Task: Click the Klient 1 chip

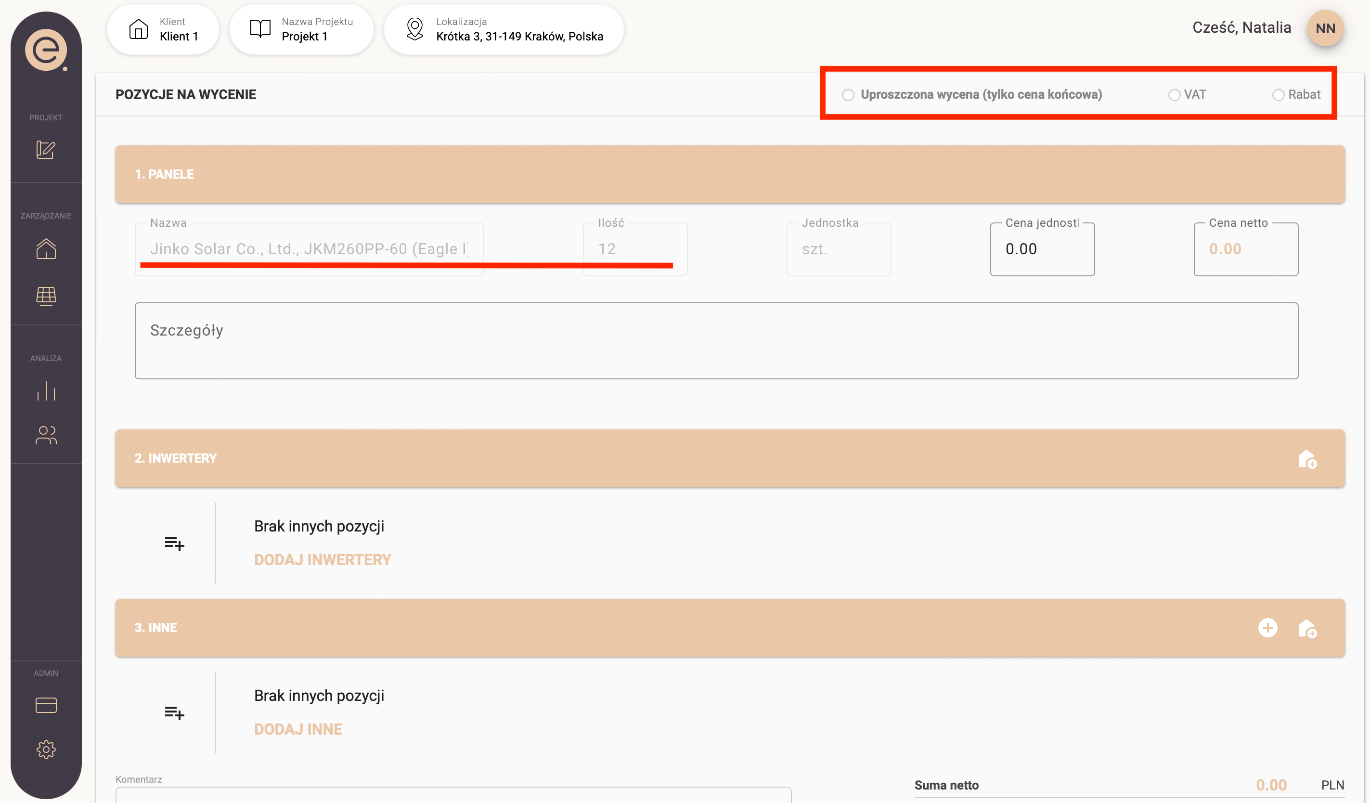Action: (x=163, y=29)
